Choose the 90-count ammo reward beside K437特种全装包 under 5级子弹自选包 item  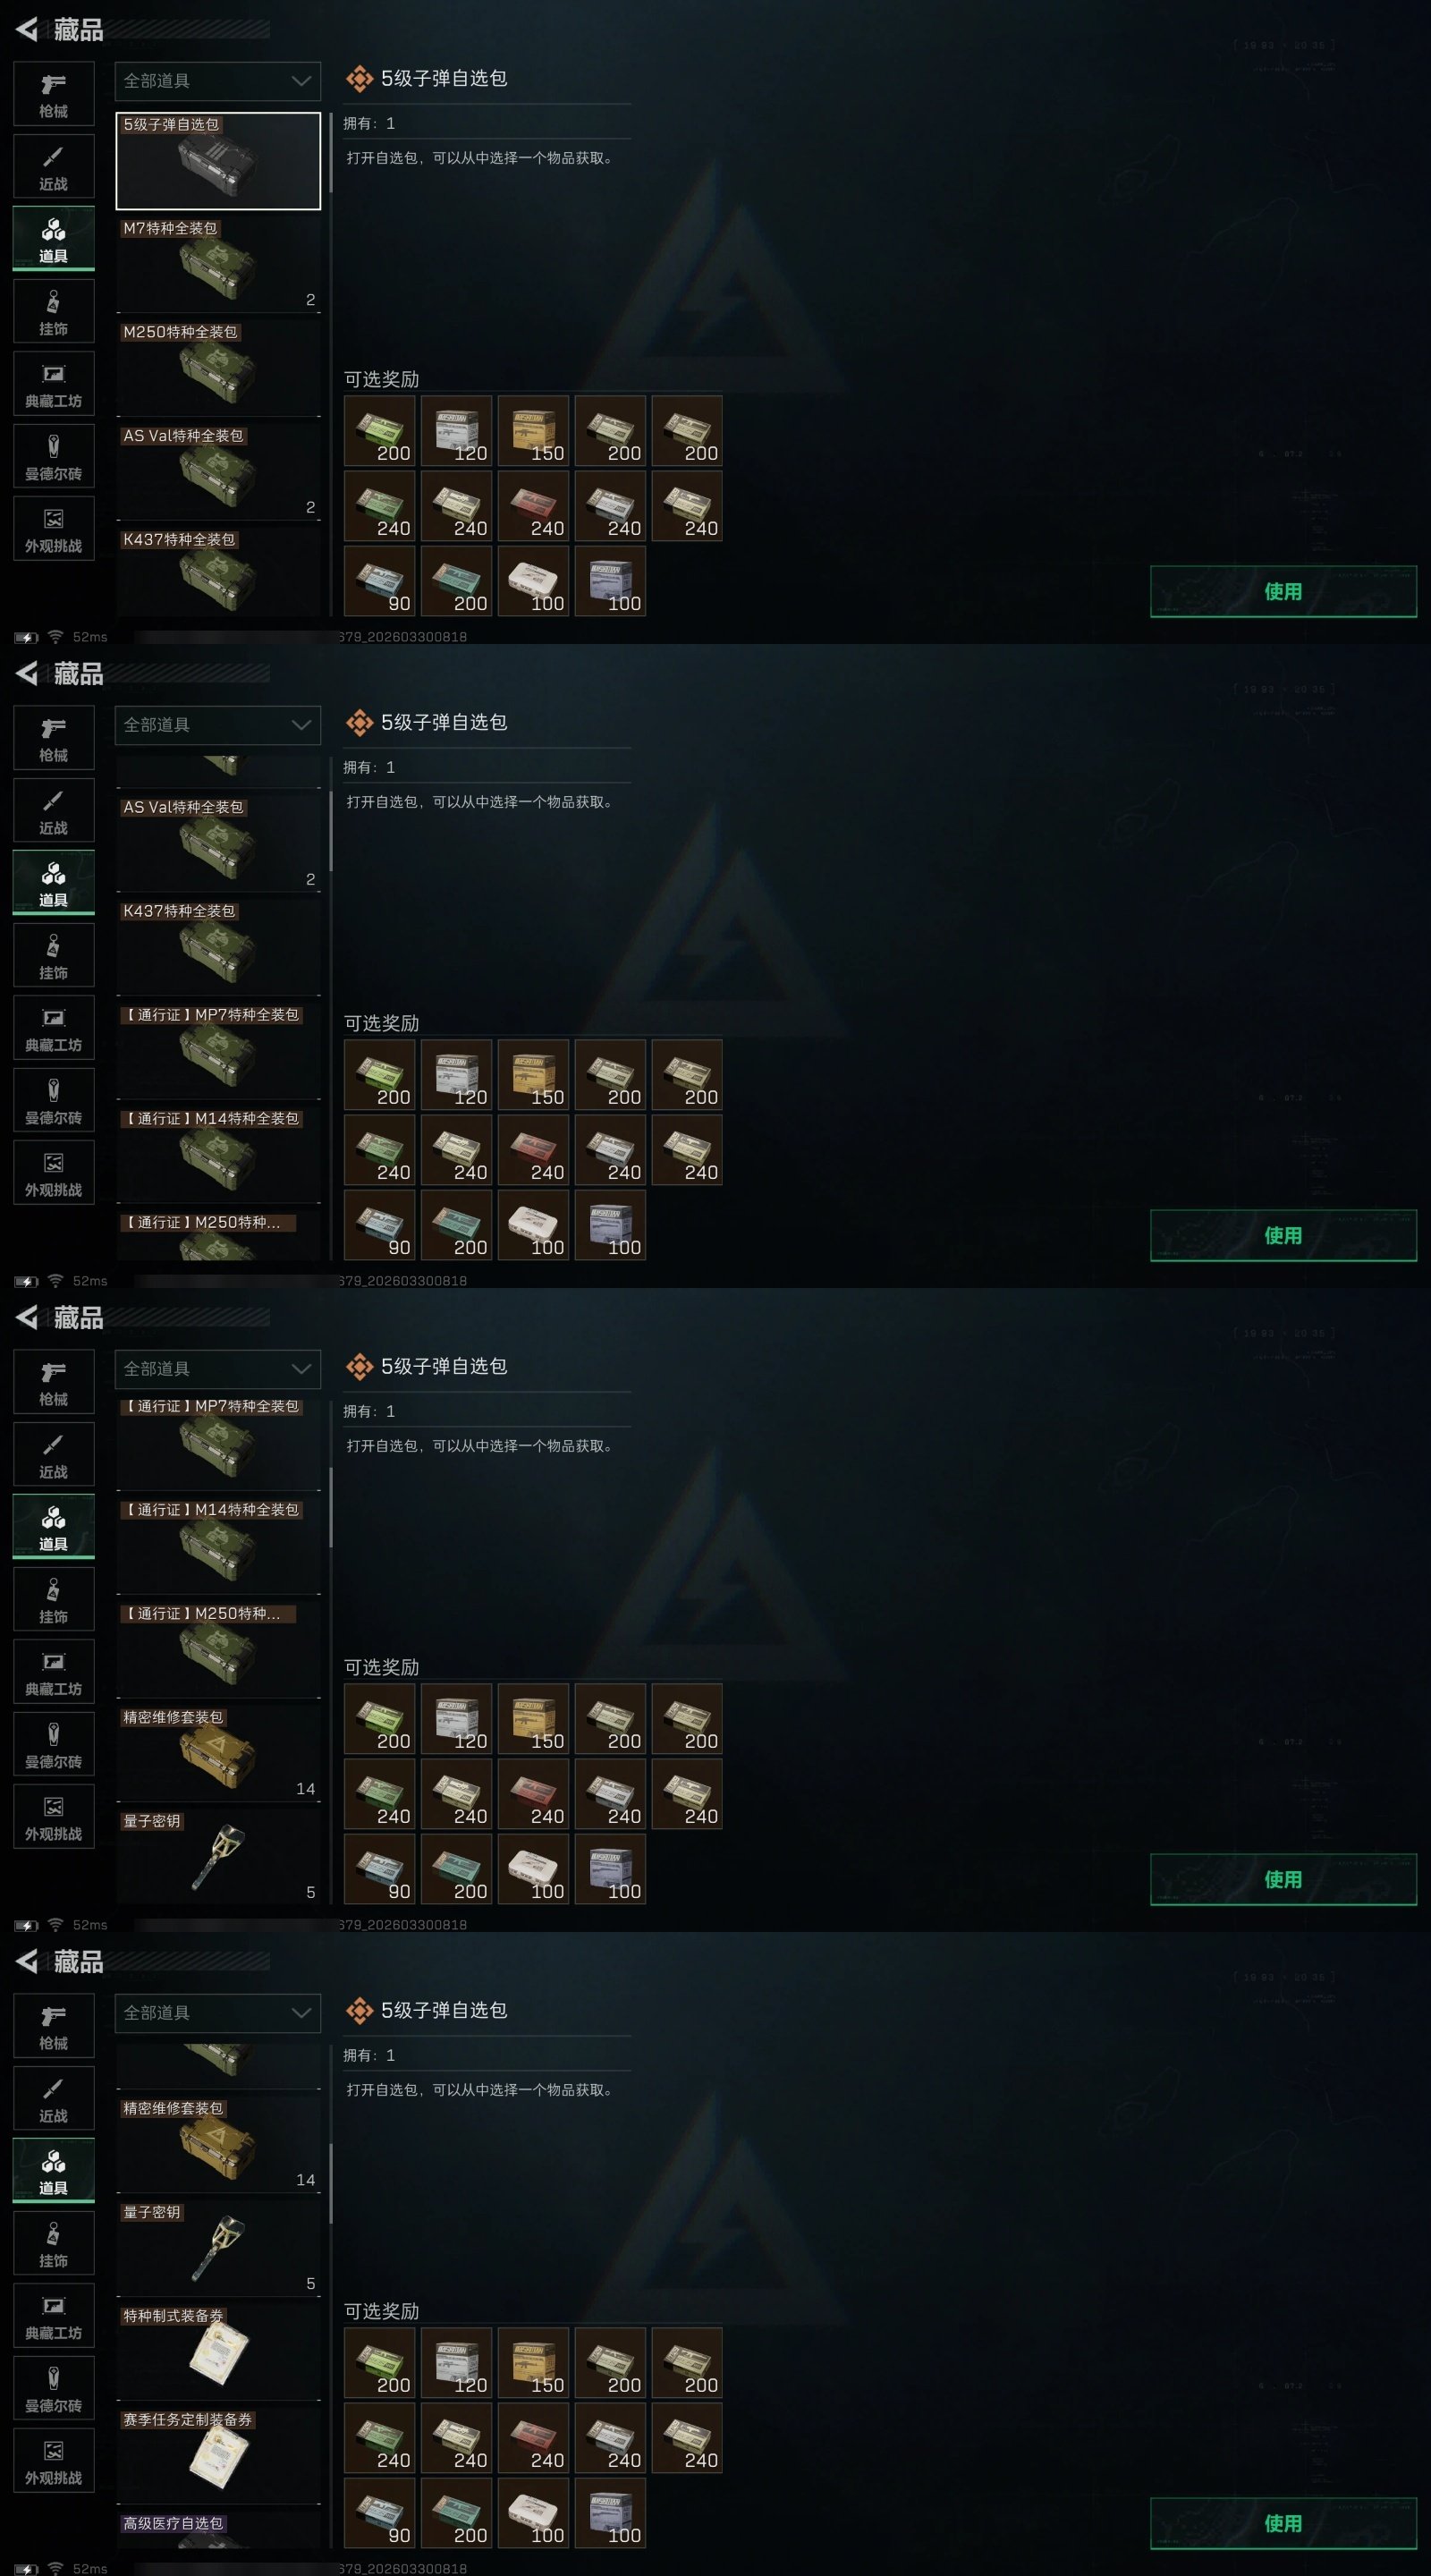pos(380,581)
